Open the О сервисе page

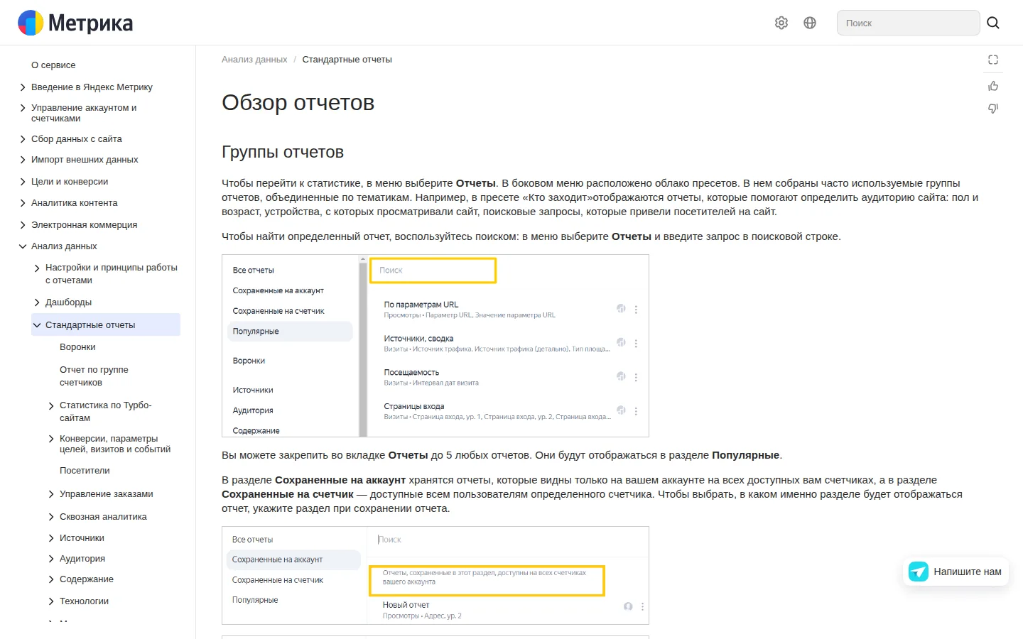click(x=53, y=65)
